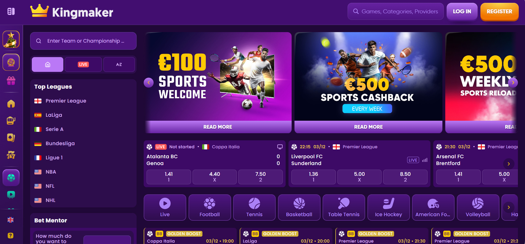Change language using UK flag selector
This screenshot has width=525, height=244.
(11, 220)
